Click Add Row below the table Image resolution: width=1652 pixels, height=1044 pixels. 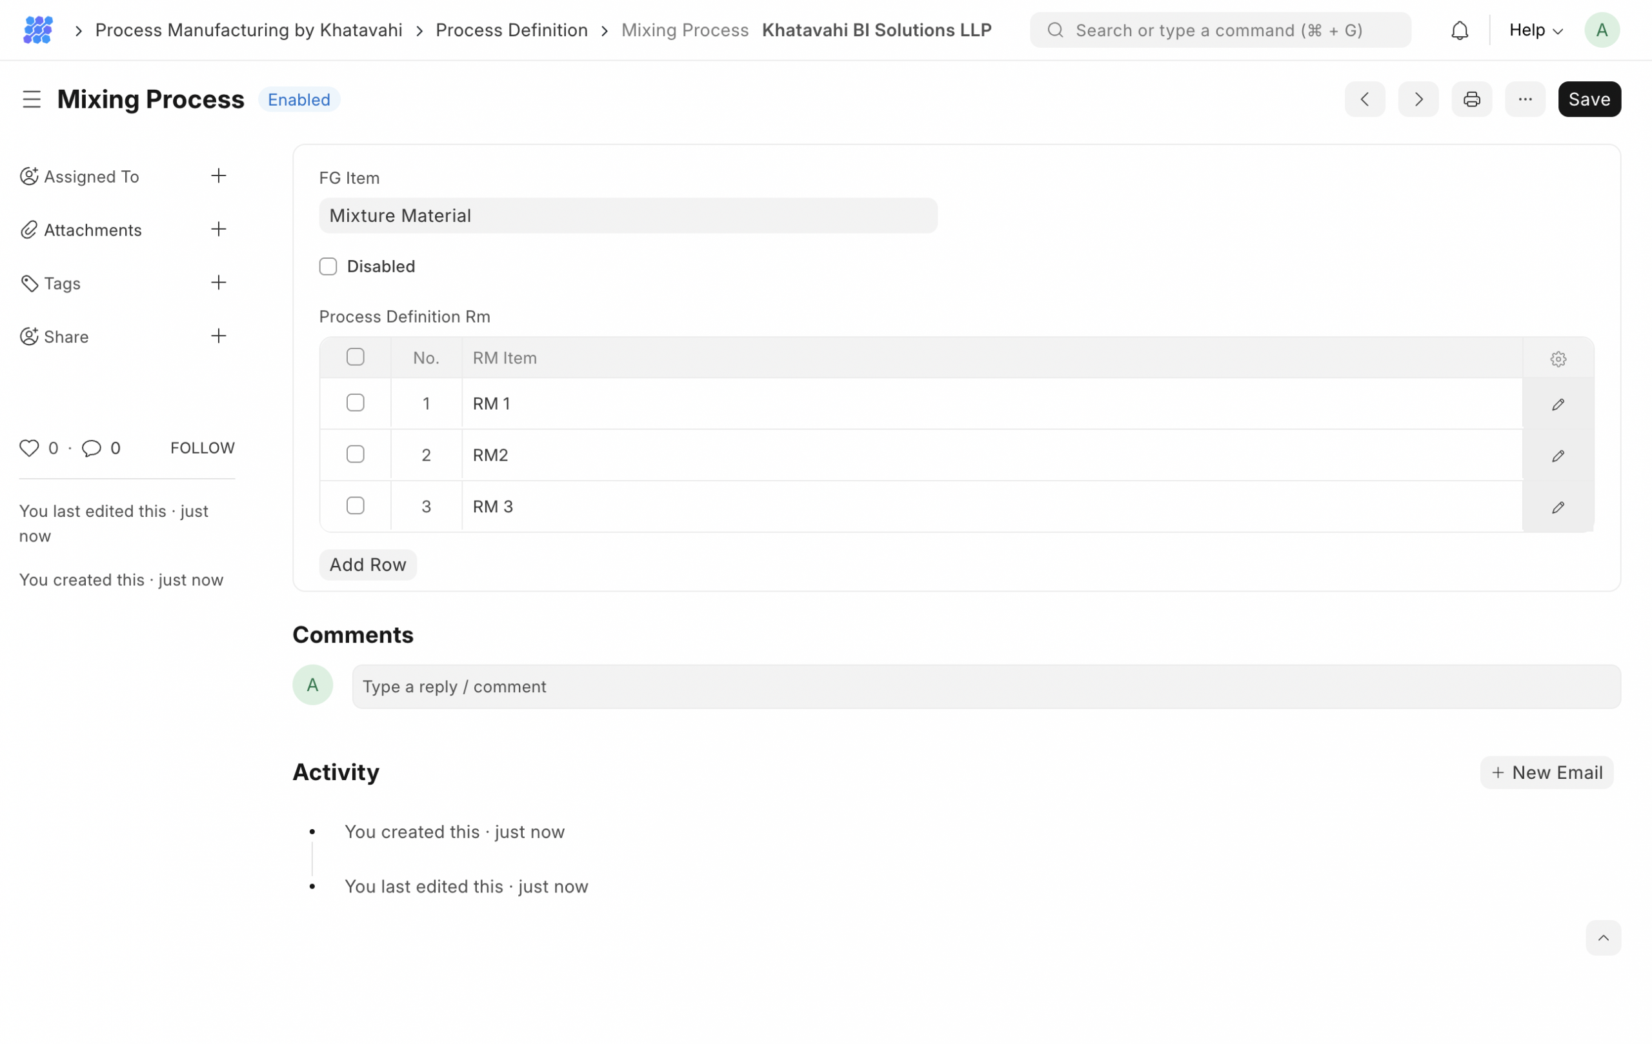click(x=368, y=565)
